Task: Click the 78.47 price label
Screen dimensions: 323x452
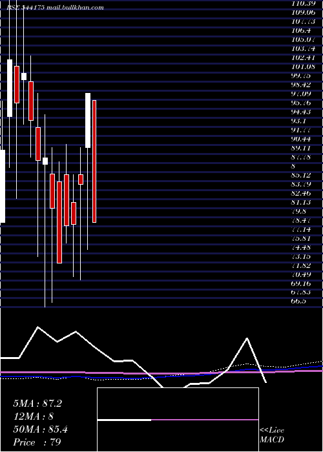Action: [x=300, y=220]
